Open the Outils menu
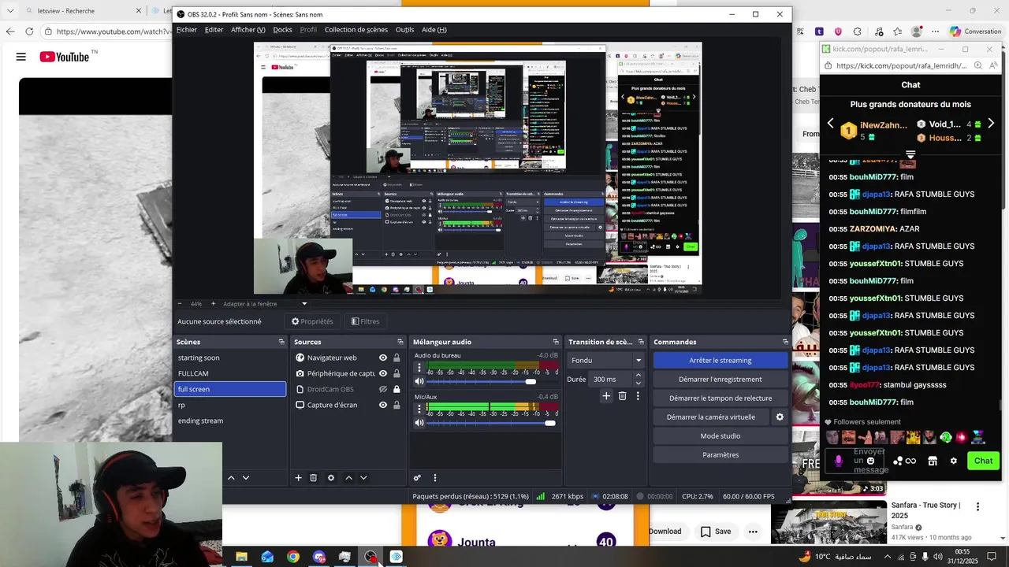This screenshot has width=1009, height=567. click(404, 30)
